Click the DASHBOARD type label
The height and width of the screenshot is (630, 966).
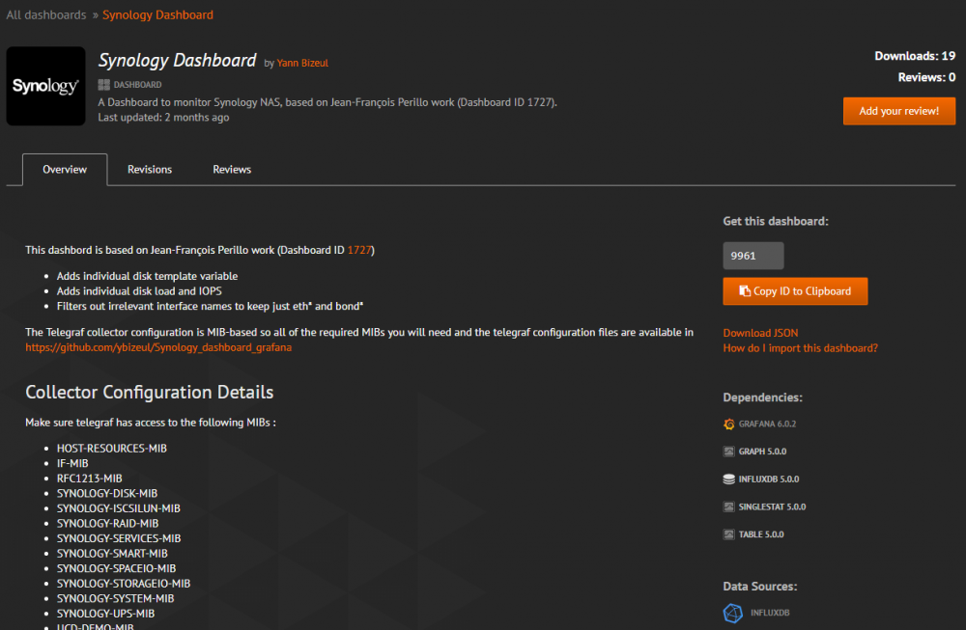pyautogui.click(x=137, y=85)
